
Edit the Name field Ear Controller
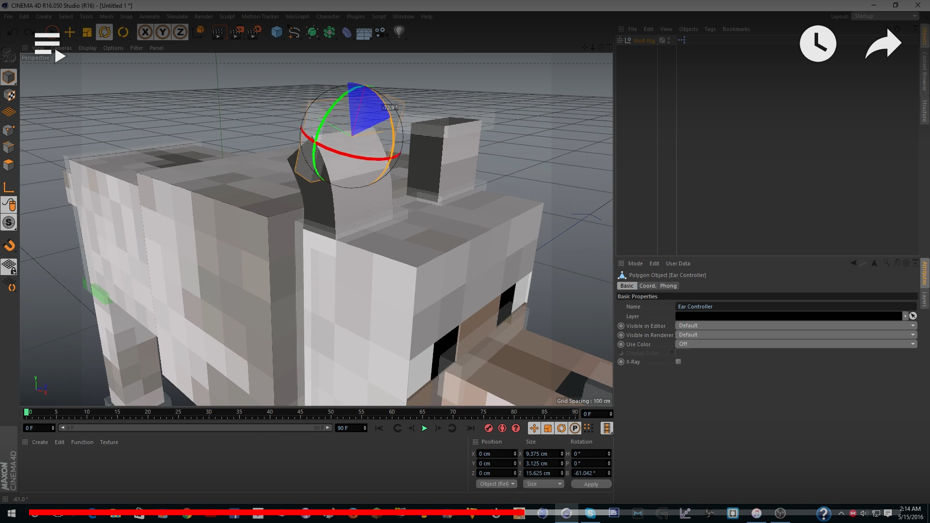tap(796, 307)
